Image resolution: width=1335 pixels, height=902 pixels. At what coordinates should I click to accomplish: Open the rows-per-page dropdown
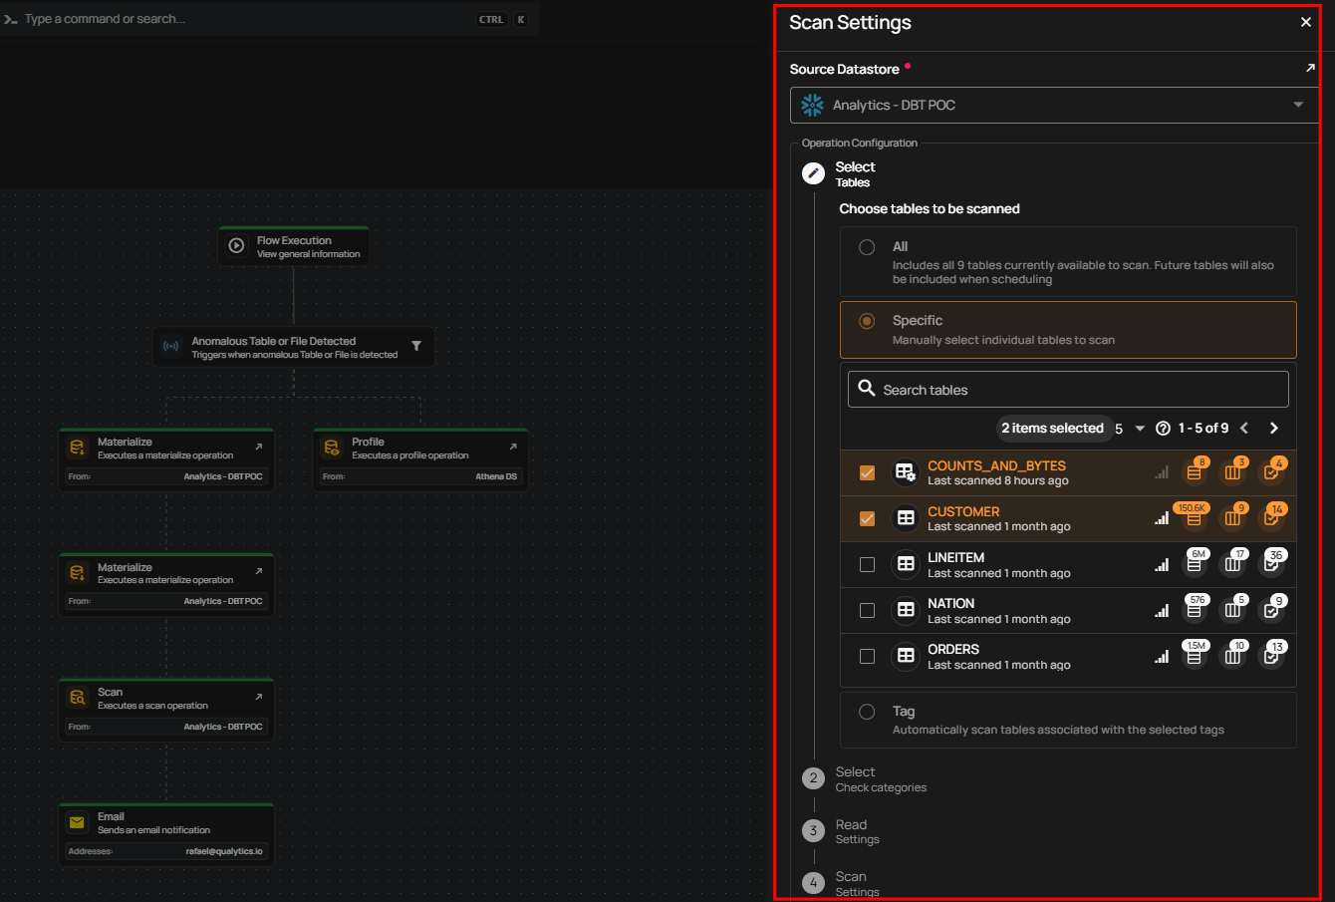tap(1140, 429)
